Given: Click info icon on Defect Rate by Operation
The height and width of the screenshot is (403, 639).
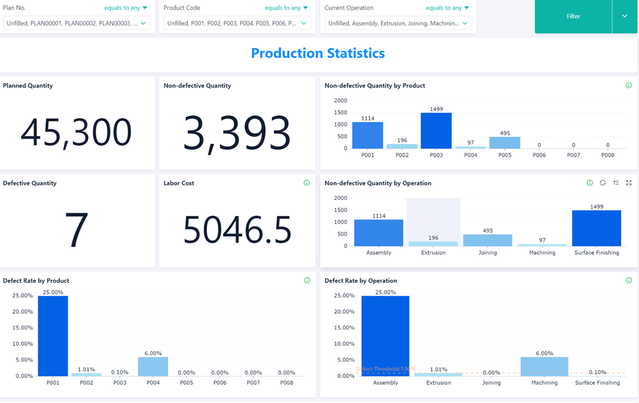Looking at the screenshot, I should (x=629, y=280).
